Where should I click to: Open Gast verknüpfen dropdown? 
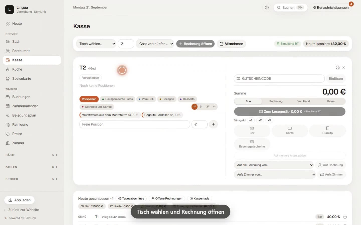coord(155,44)
